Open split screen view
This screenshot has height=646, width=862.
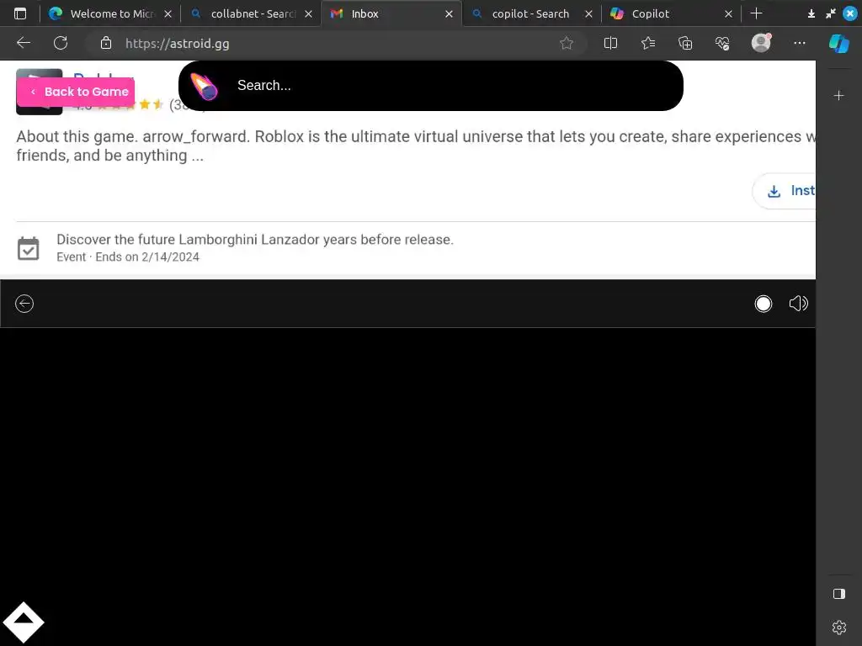(x=611, y=43)
